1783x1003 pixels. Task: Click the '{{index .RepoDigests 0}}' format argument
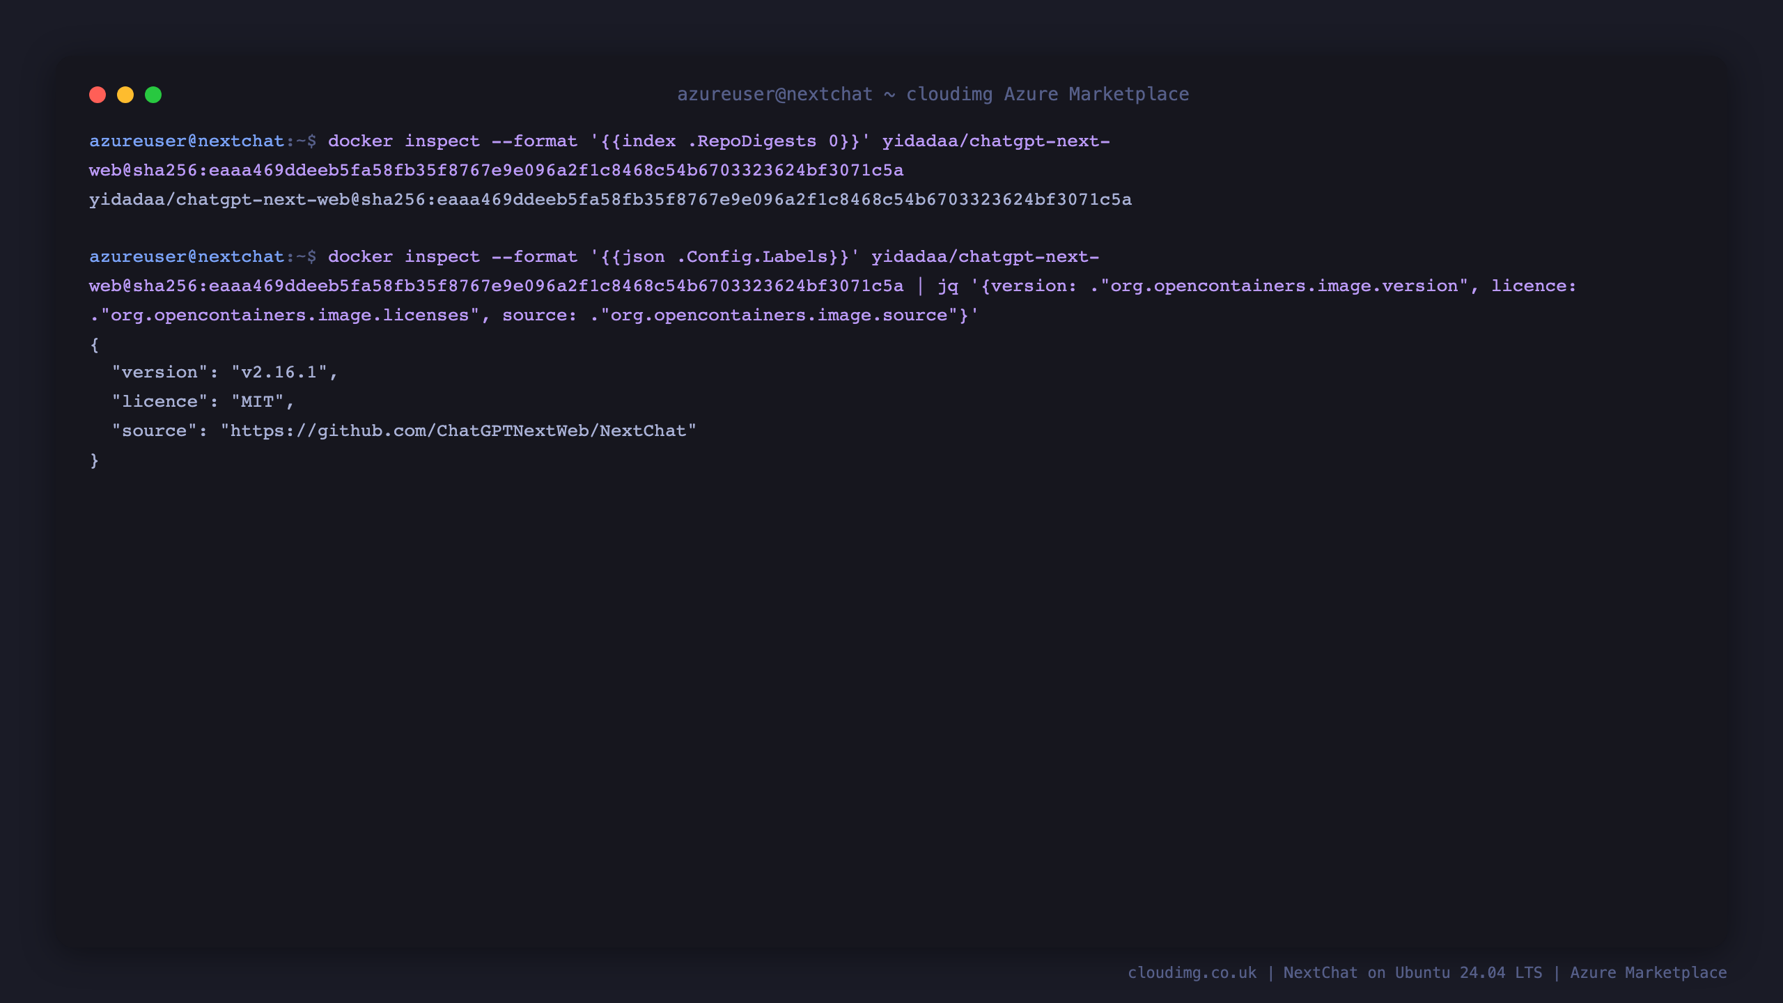coord(730,141)
